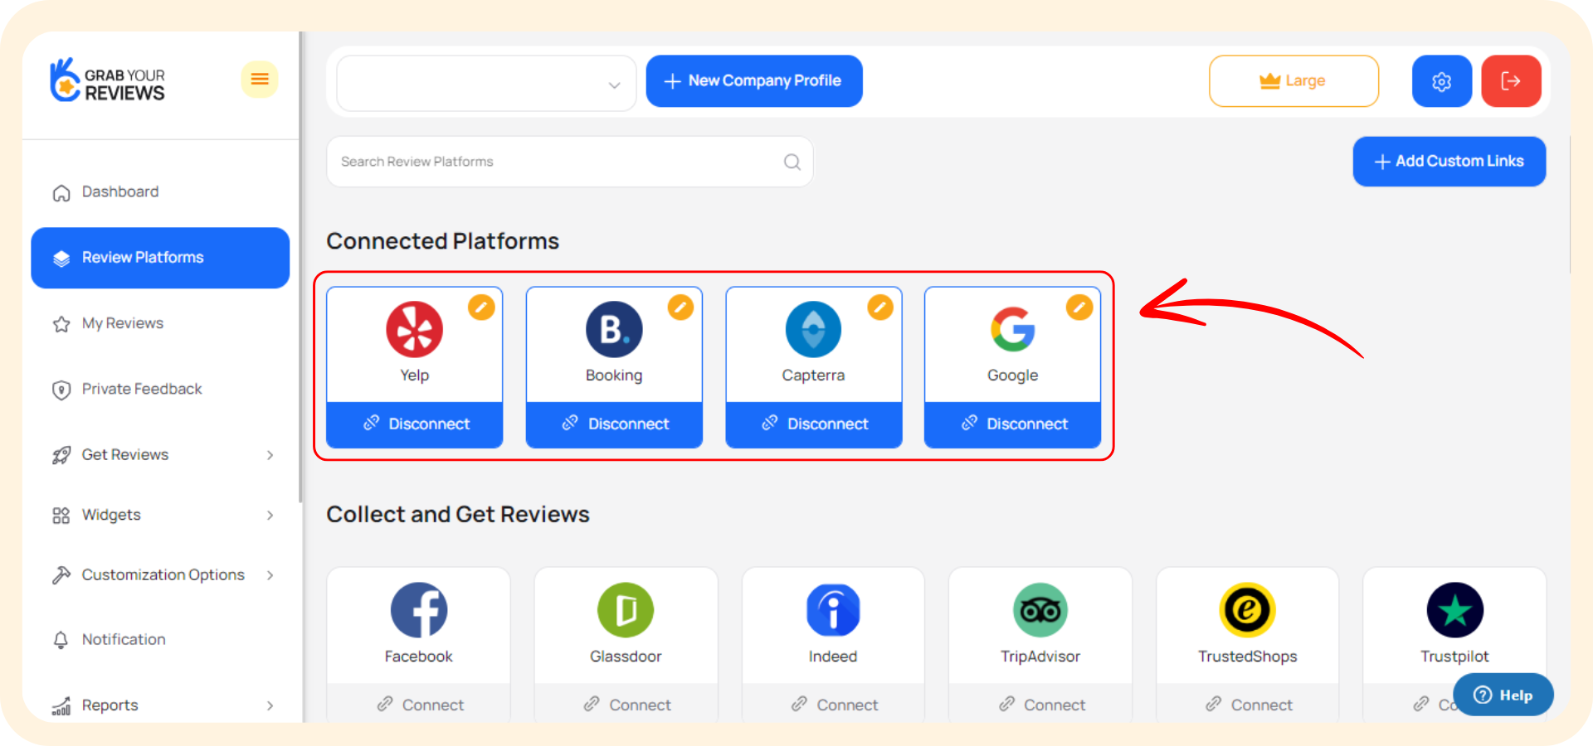Connect the TripAdvisor platform

click(x=1040, y=704)
